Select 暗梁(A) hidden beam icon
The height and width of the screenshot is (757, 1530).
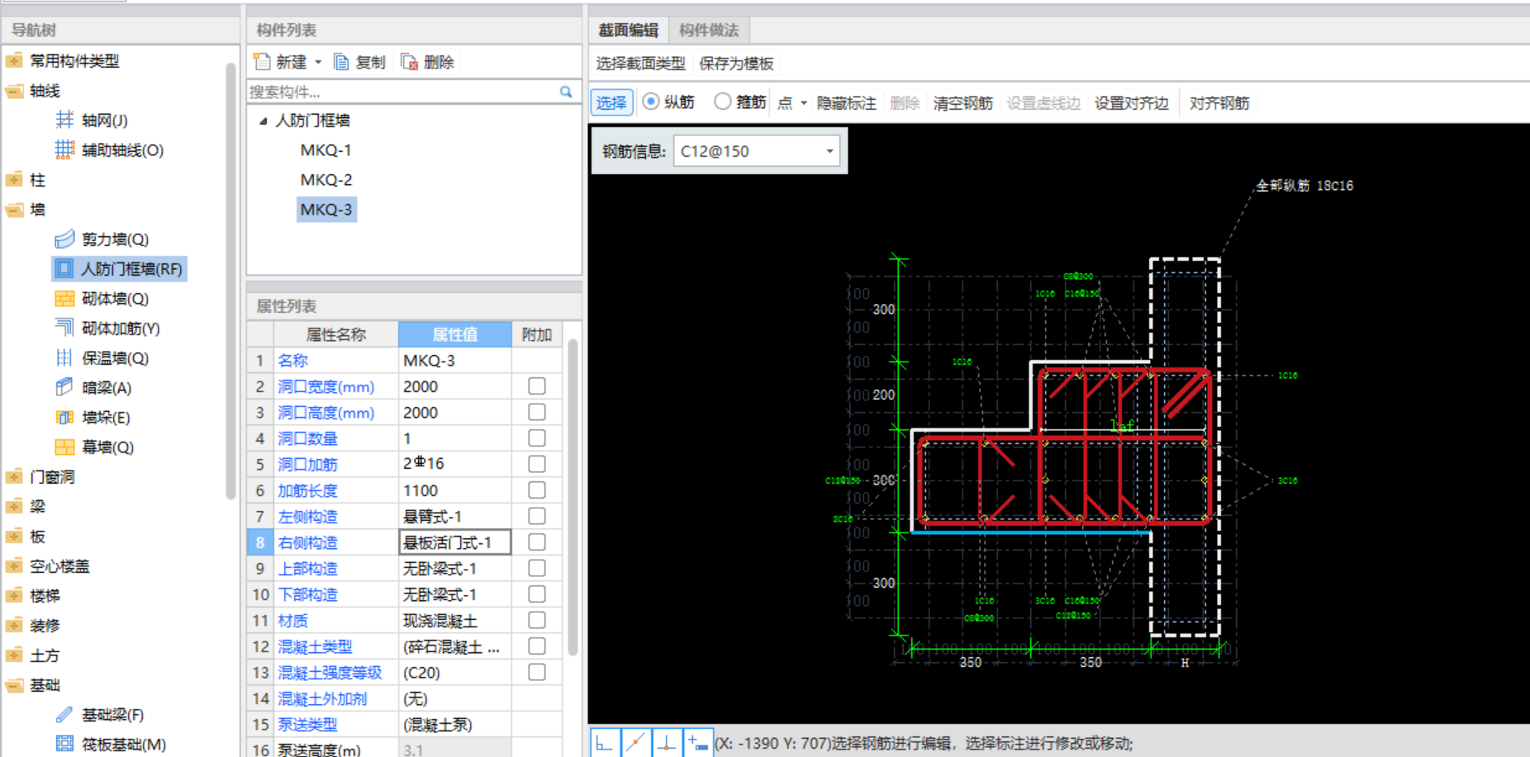pos(64,388)
